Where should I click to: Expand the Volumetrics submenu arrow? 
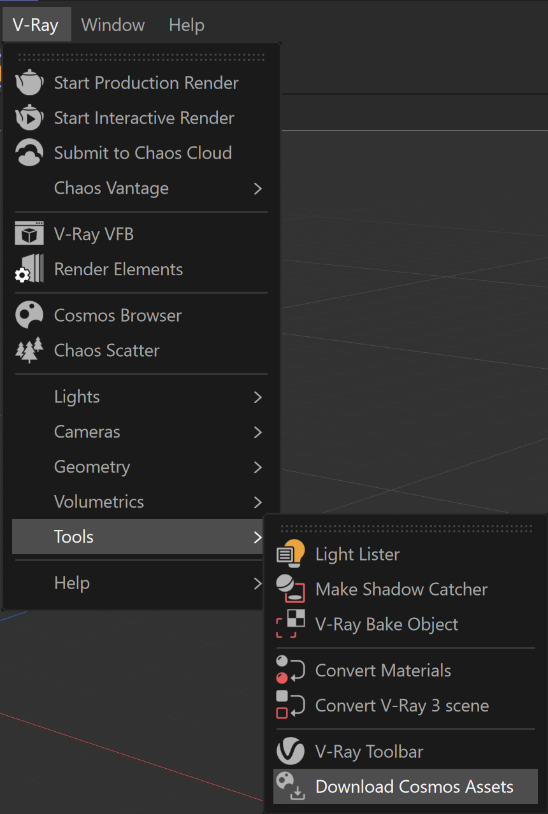(x=258, y=503)
